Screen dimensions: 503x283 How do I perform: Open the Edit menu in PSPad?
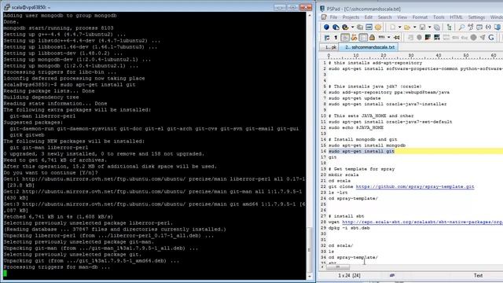click(369, 17)
